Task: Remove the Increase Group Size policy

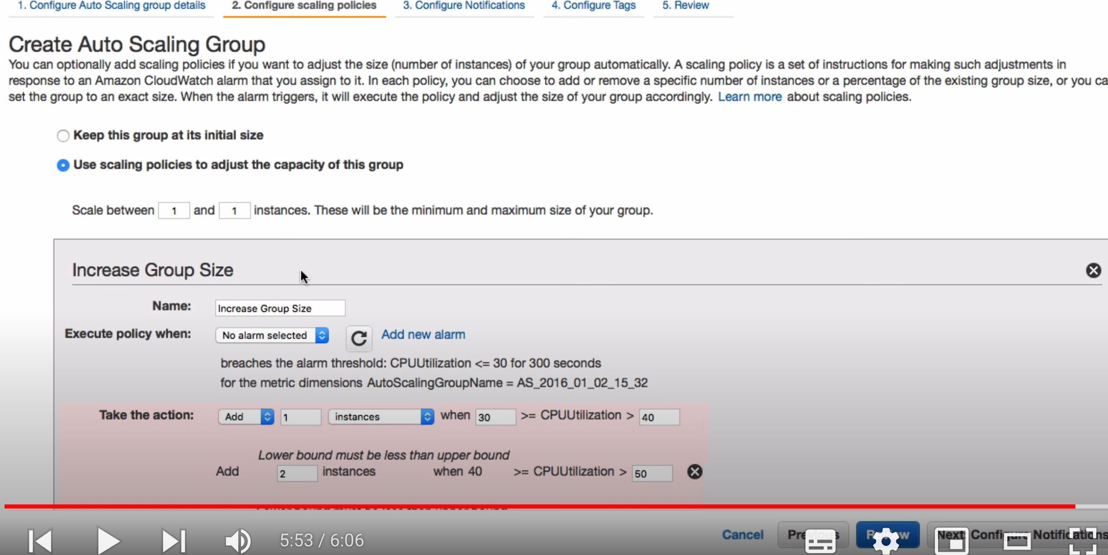Action: point(1093,270)
